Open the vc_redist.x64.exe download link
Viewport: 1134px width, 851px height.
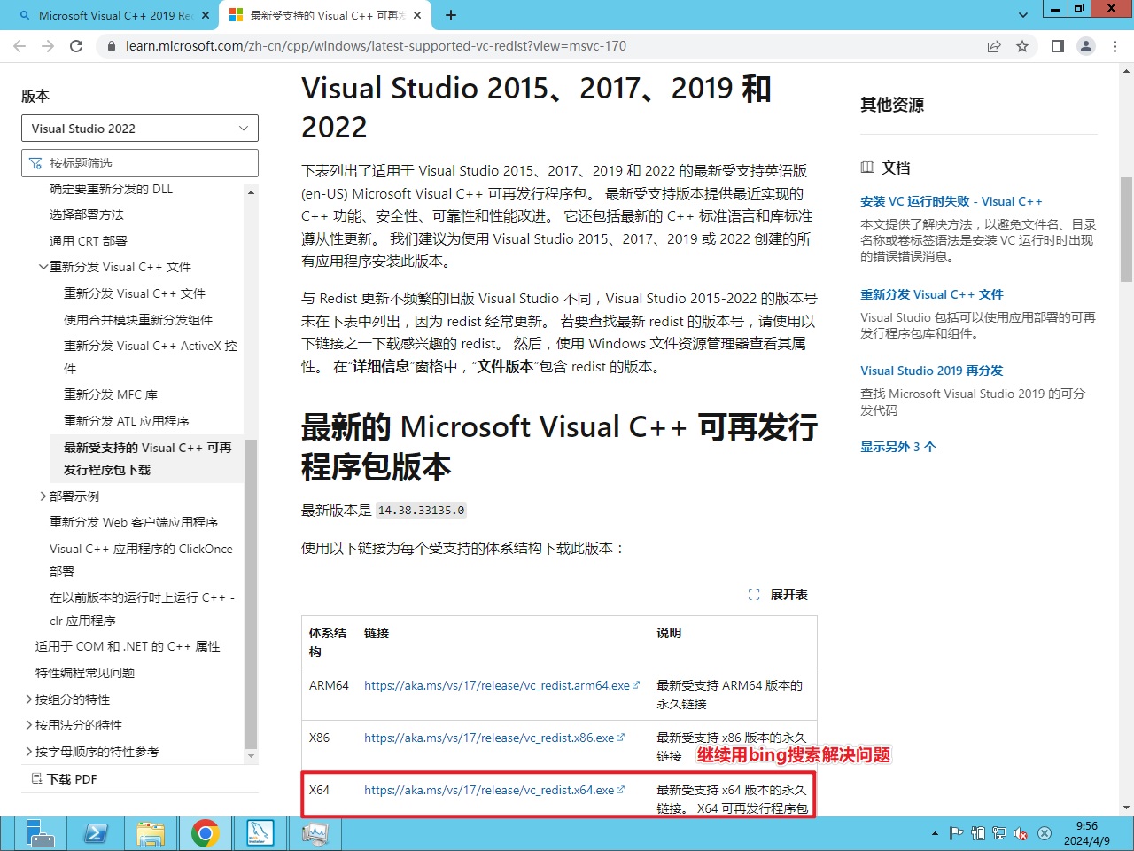493,790
